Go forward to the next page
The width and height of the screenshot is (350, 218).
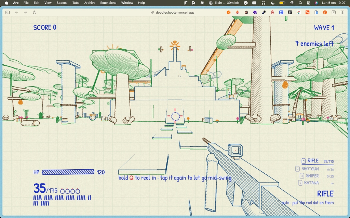tap(25, 13)
